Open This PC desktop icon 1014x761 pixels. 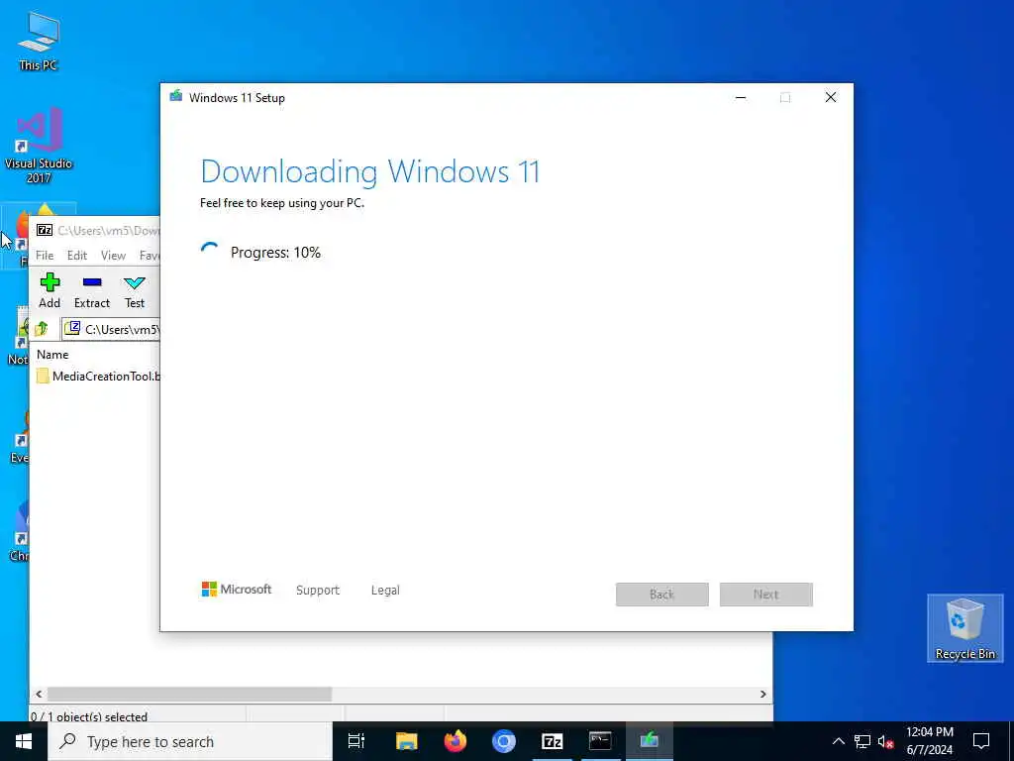click(39, 42)
